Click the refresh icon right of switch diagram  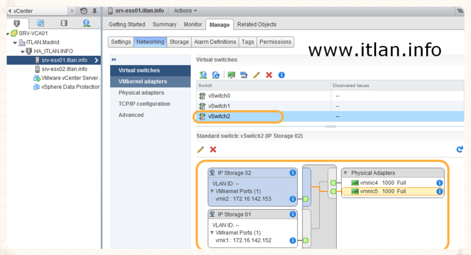click(x=460, y=149)
